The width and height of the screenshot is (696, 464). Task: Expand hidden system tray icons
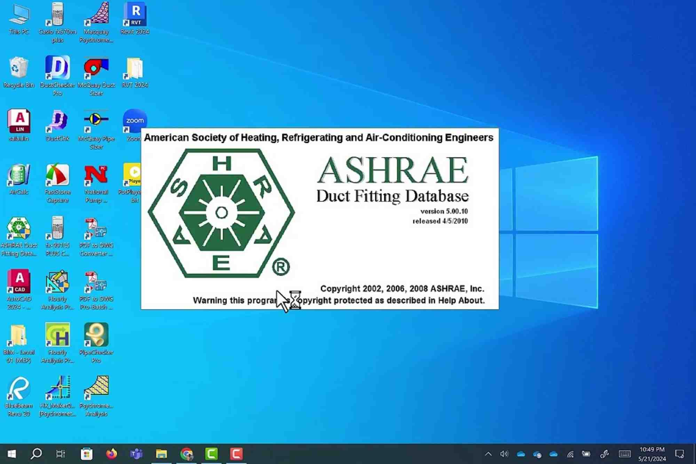tap(488, 454)
